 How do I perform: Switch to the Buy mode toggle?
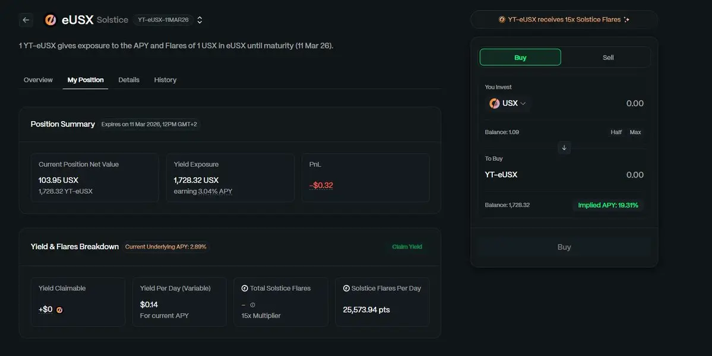(x=520, y=58)
